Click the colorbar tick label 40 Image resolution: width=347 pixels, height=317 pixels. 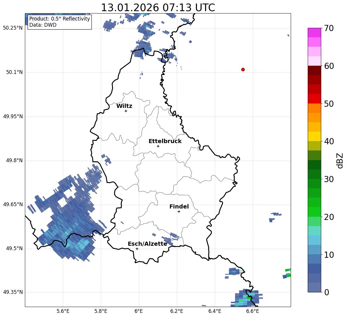click(329, 141)
